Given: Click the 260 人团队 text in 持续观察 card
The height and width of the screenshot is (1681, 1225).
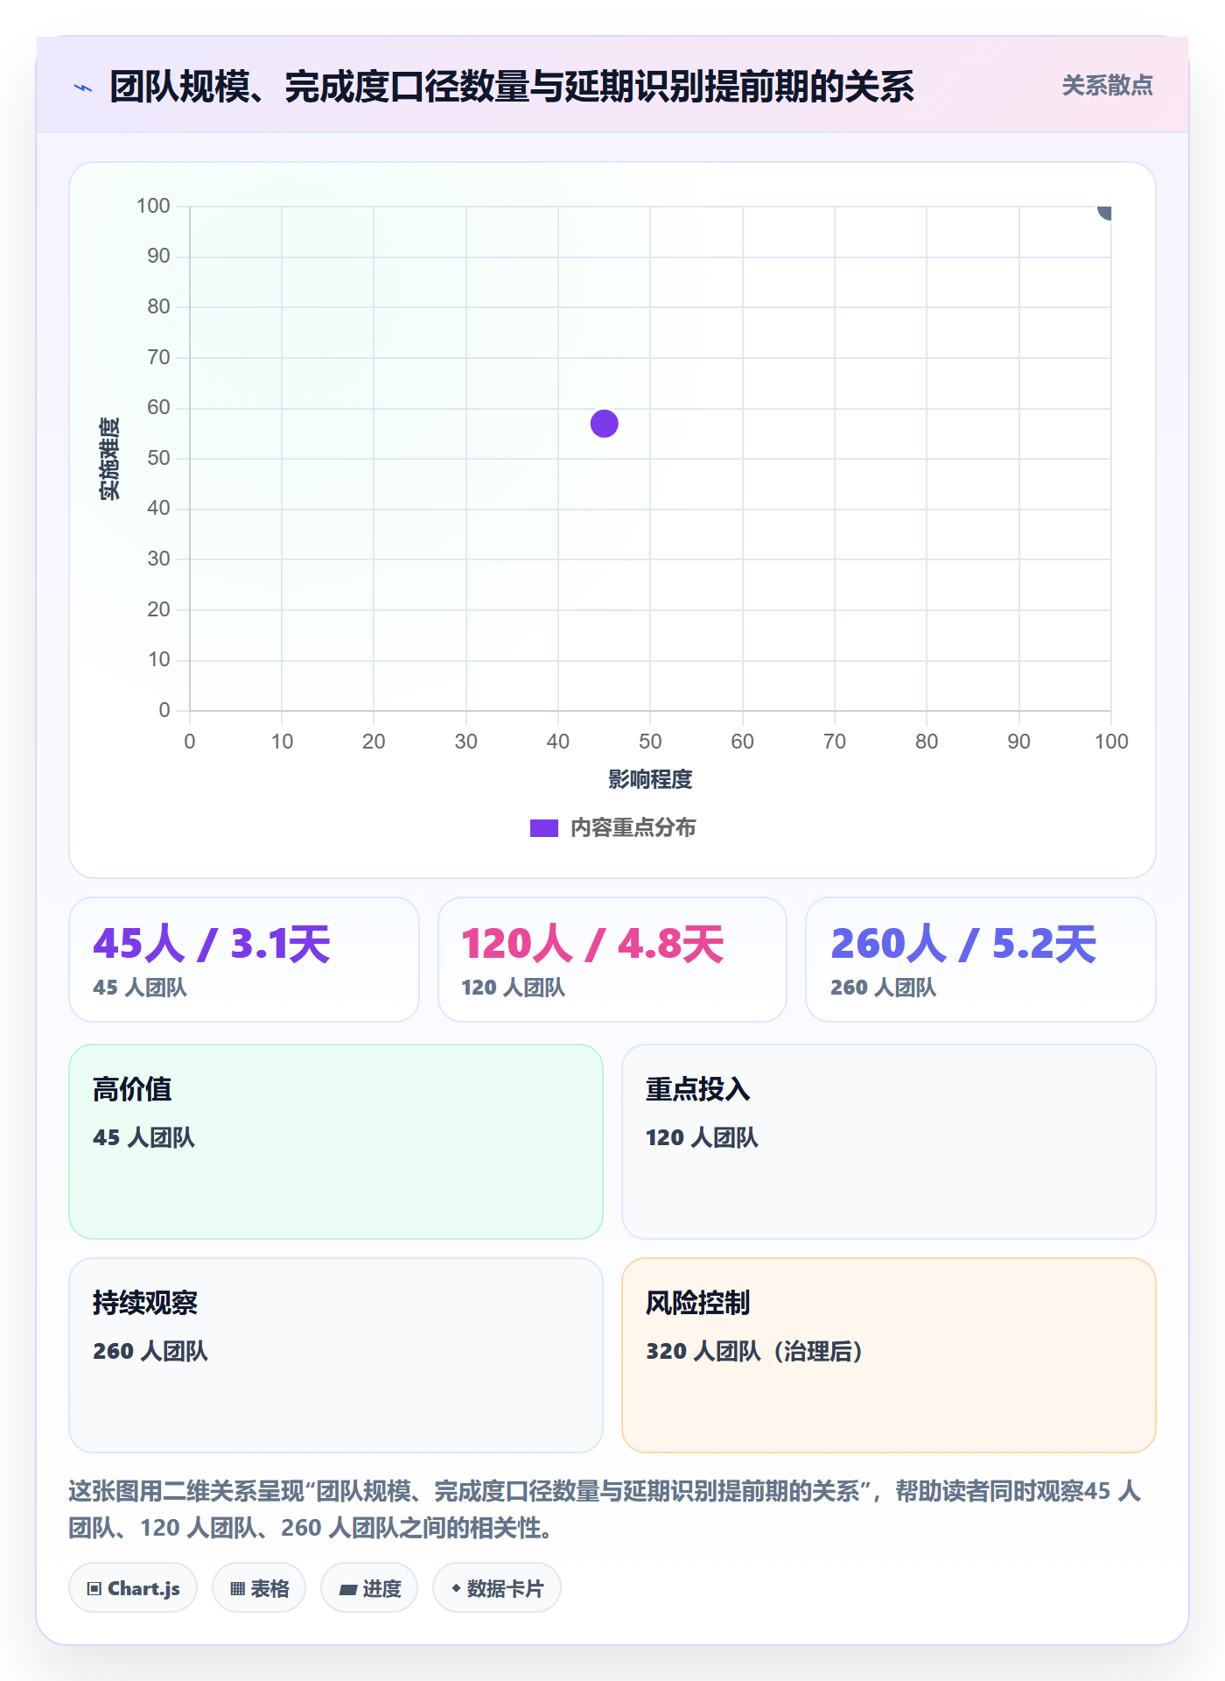Looking at the screenshot, I should click(x=150, y=1352).
